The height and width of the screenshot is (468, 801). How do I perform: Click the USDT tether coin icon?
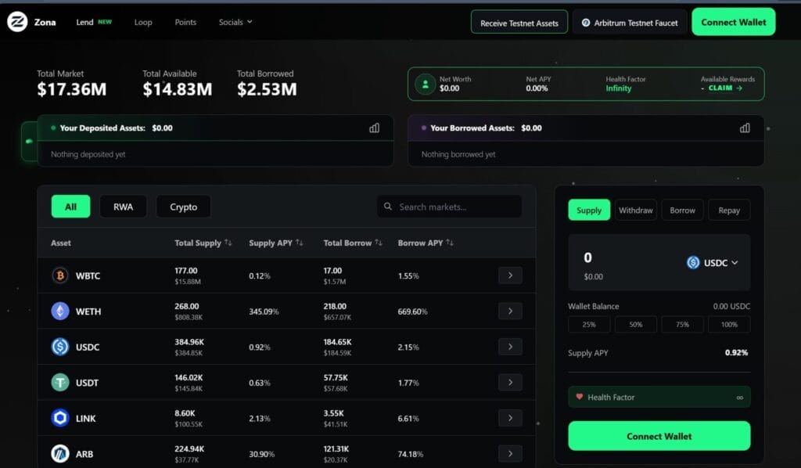click(60, 383)
